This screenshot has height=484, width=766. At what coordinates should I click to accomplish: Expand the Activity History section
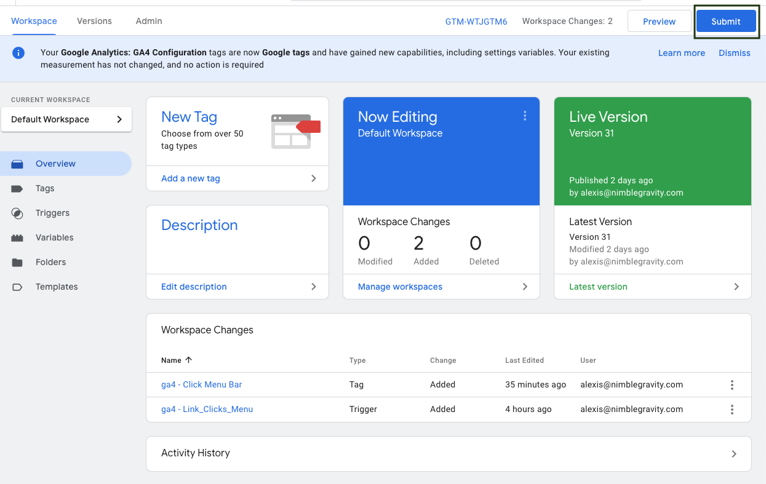coord(733,454)
